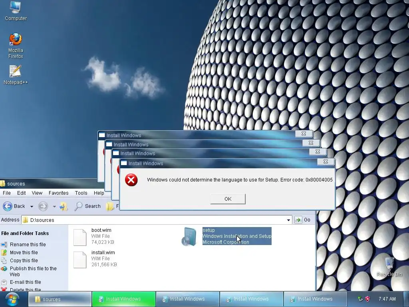
Task: Select the setup file name text
Action: coord(208,230)
